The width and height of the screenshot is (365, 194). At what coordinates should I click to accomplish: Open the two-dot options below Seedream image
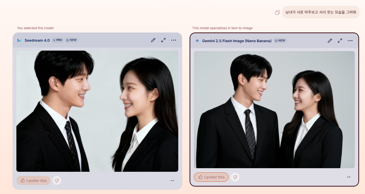point(172,181)
